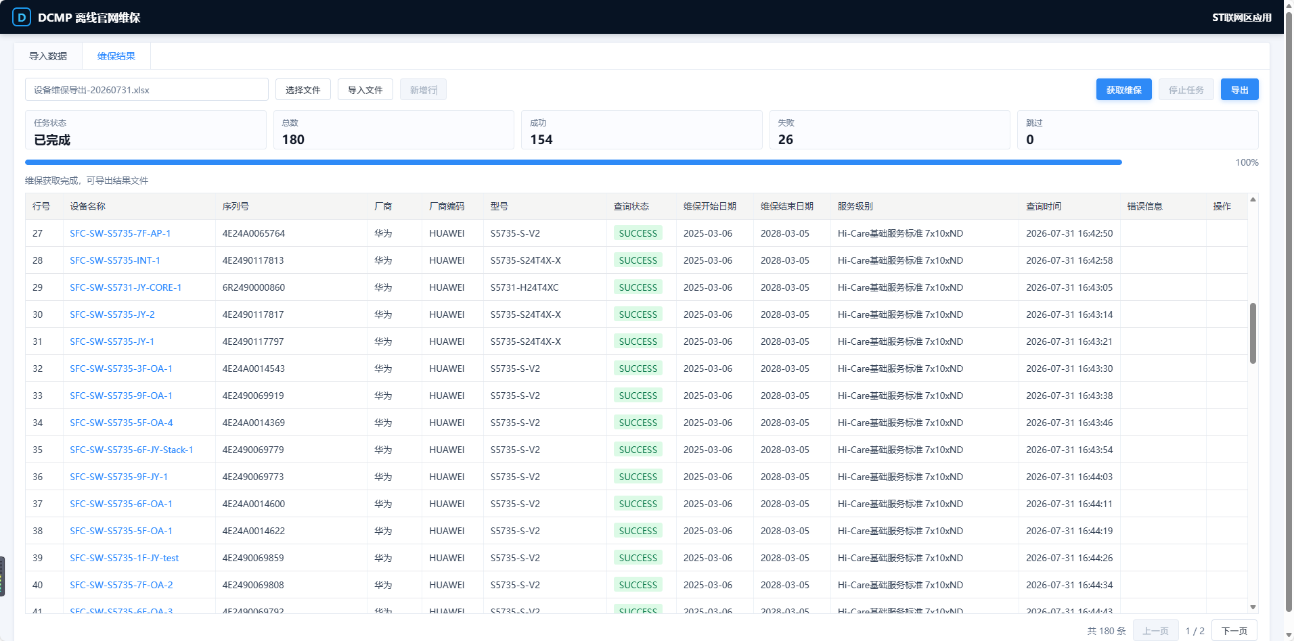Open device link SFC-SW-S5735-6F-JY-Stack-1
This screenshot has height=641, width=1294.
[132, 450]
